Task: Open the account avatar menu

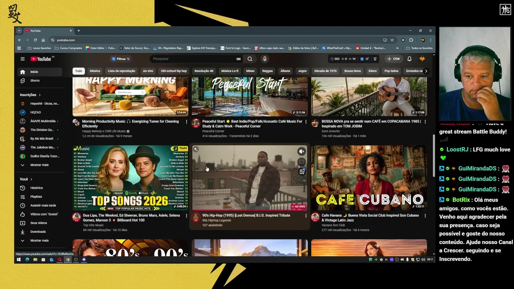Action: click(x=422, y=59)
